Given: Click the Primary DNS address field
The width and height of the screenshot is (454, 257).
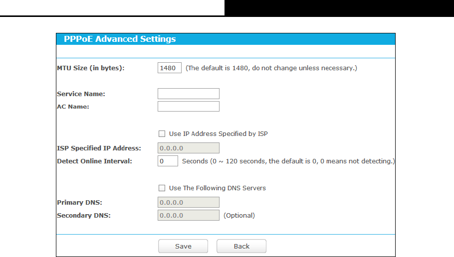Looking at the screenshot, I should click(x=188, y=203).
